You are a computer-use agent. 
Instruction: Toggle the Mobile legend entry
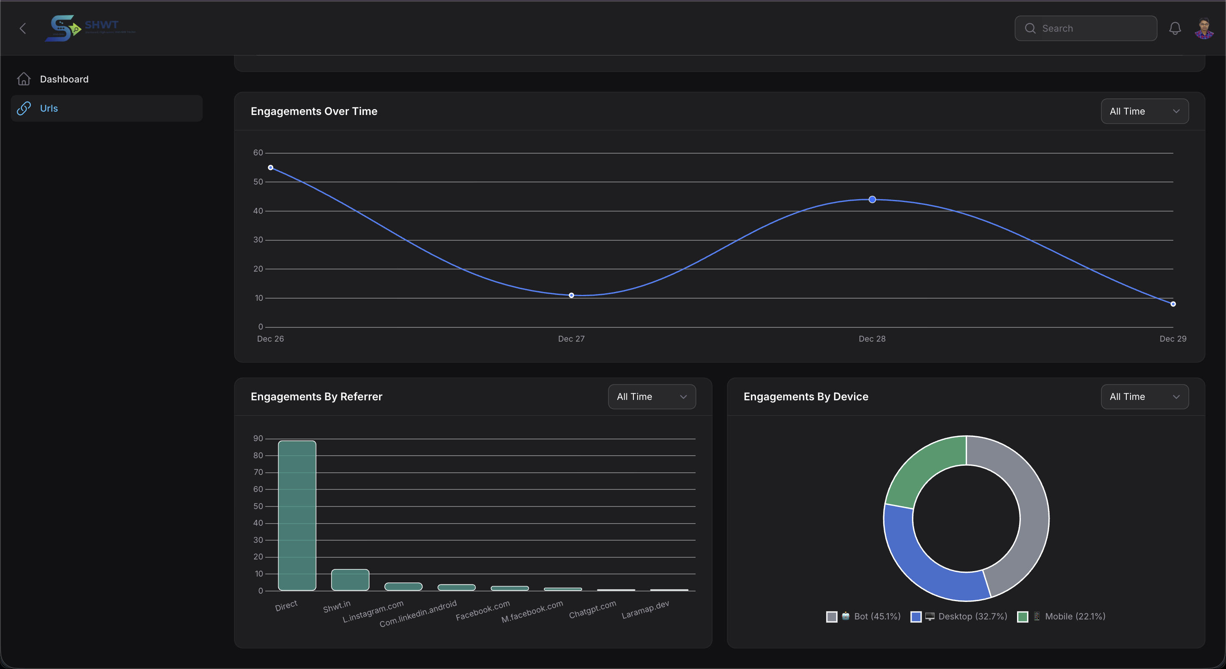[x=1074, y=616]
